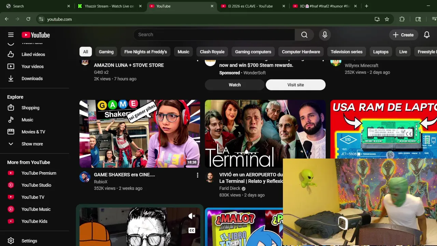
Task: Select the Laptops chip
Action: (x=381, y=52)
